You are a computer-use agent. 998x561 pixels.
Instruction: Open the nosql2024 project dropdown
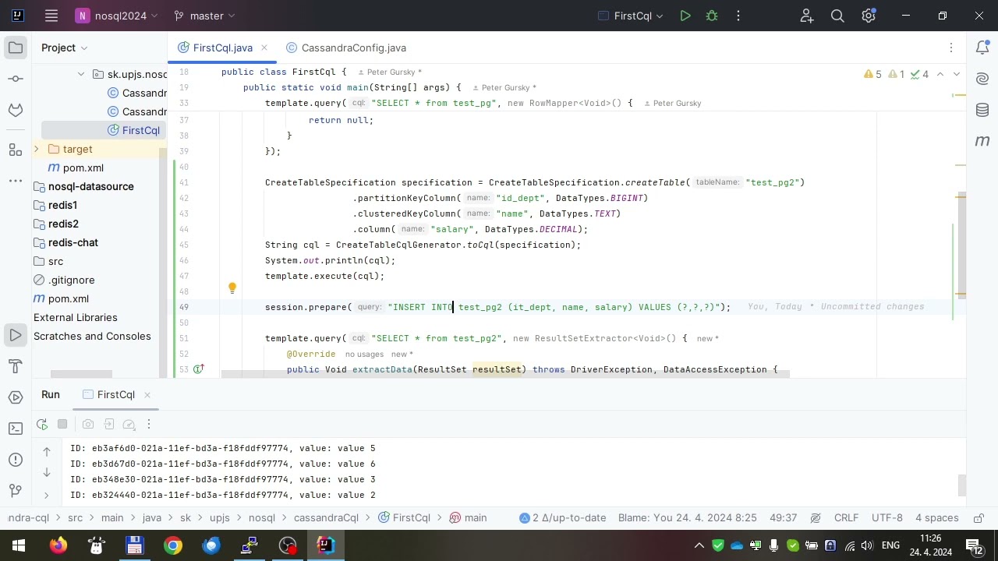(116, 16)
